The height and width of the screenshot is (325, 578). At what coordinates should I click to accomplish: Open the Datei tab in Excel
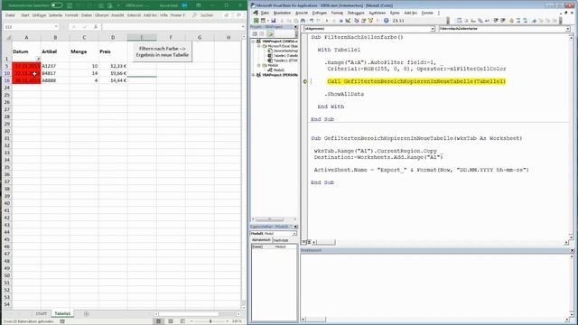(x=10, y=15)
